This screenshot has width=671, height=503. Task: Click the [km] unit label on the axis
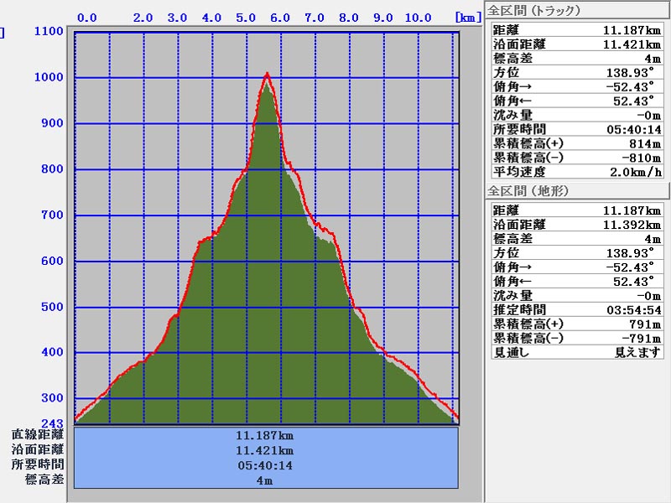click(x=467, y=16)
